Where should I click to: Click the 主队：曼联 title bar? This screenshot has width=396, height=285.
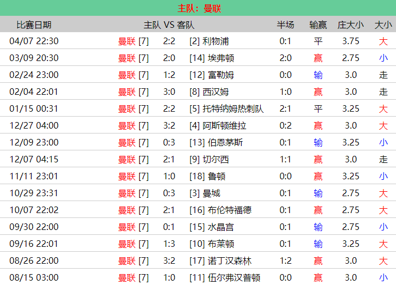198,8
